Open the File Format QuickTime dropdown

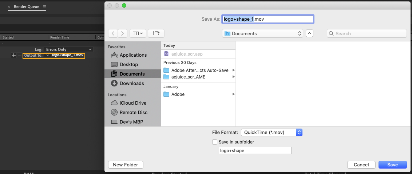272,132
